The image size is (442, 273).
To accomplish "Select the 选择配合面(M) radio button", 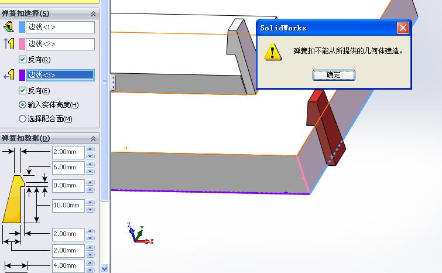I will tap(22, 119).
